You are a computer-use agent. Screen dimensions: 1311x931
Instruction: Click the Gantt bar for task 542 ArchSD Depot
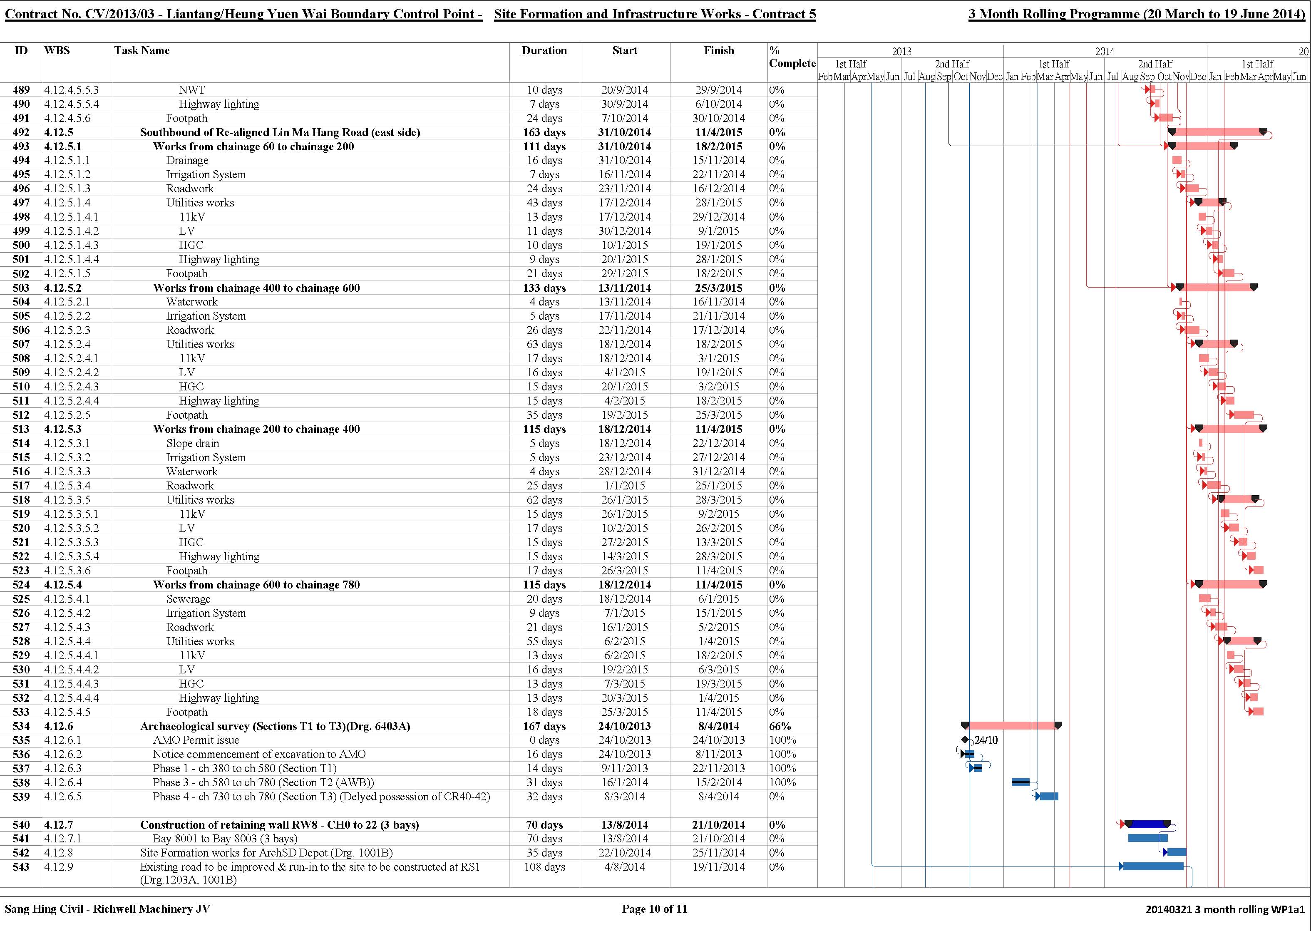coord(1176,852)
